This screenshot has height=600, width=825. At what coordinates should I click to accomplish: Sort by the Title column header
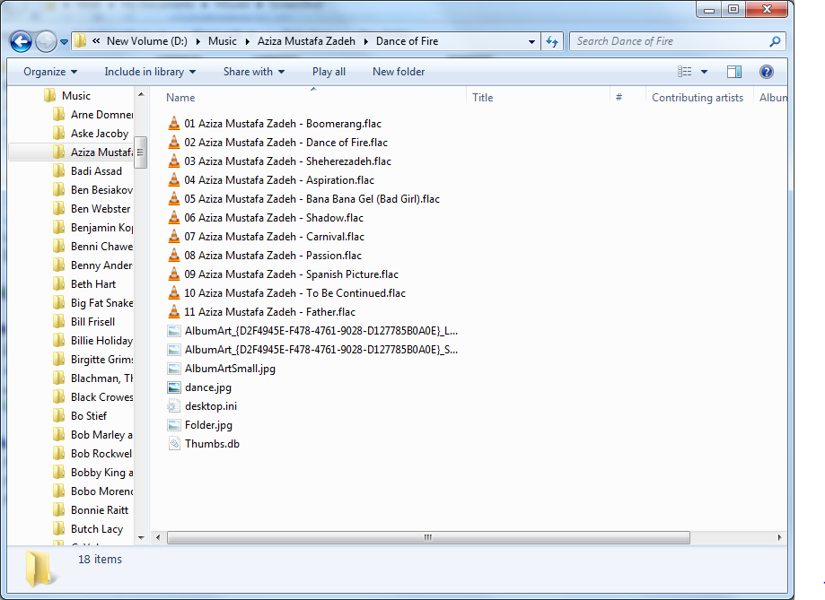[x=482, y=98]
